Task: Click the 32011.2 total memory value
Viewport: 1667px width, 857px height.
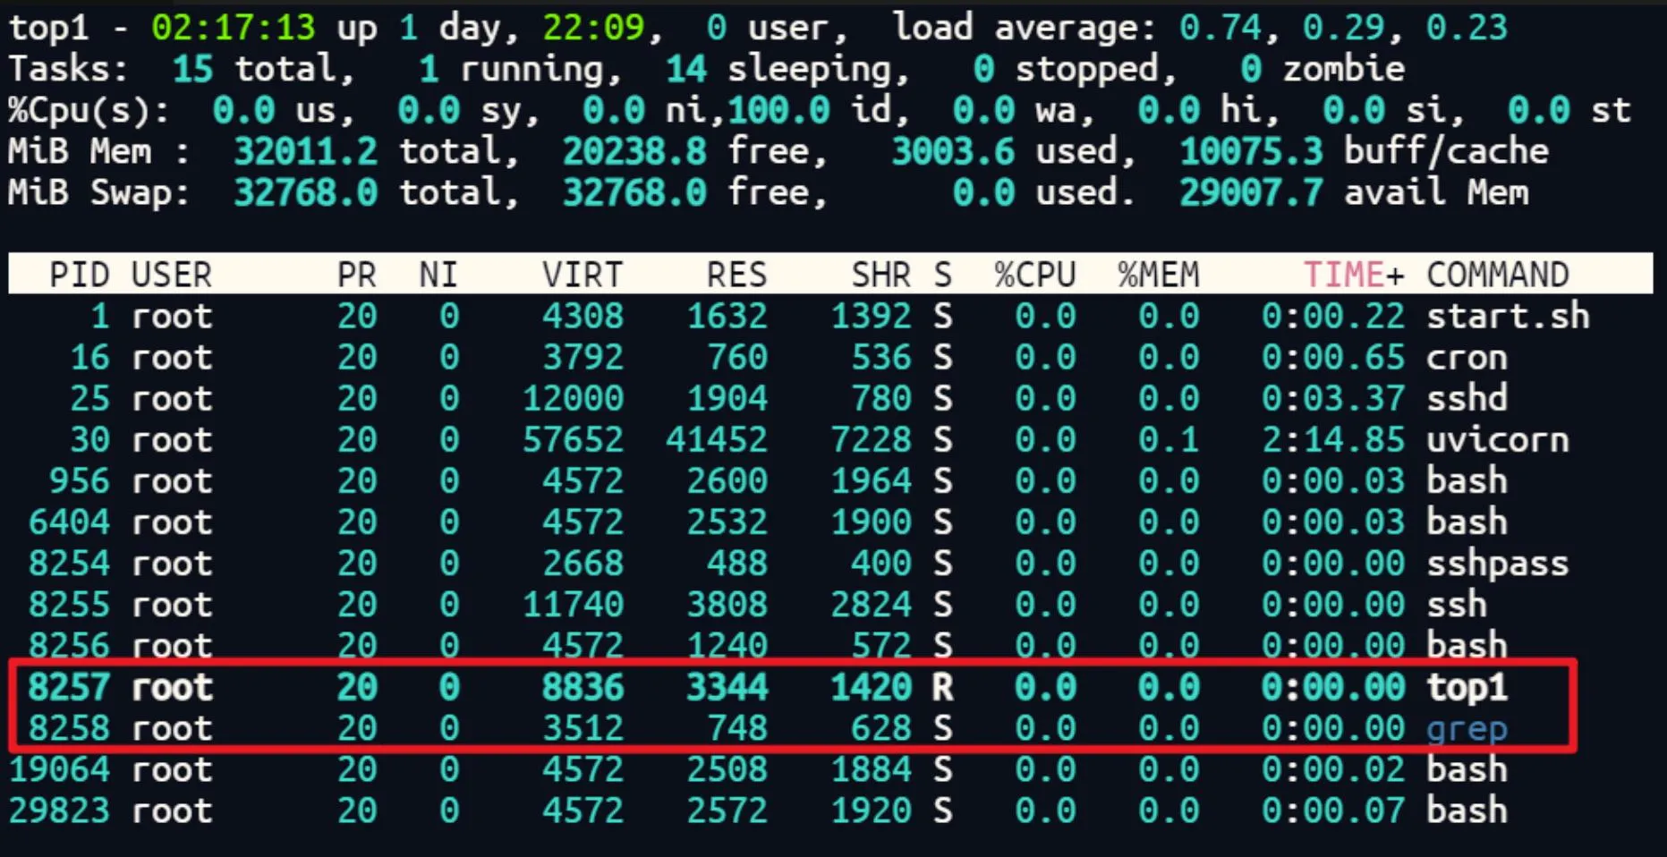Action: pyautogui.click(x=305, y=151)
